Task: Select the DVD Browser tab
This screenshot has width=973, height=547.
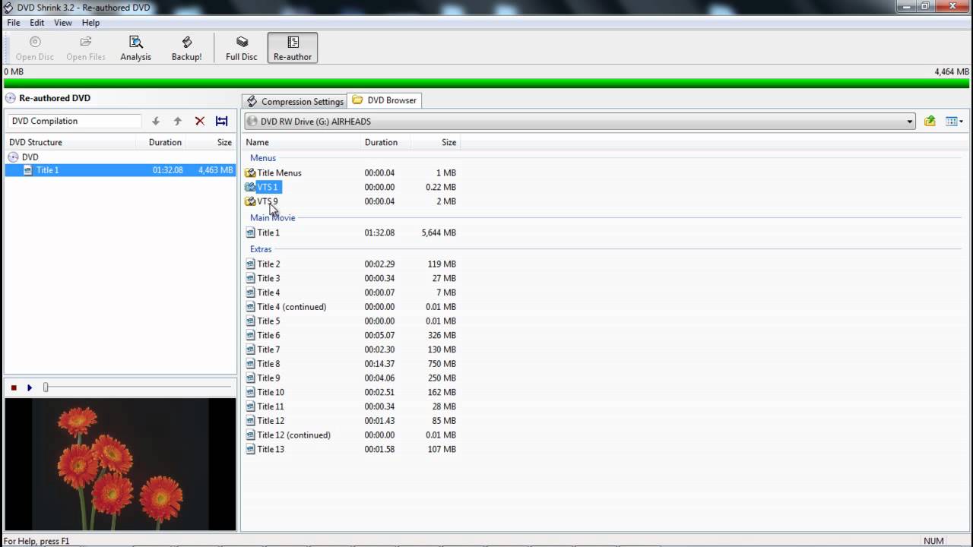Action: [385, 100]
